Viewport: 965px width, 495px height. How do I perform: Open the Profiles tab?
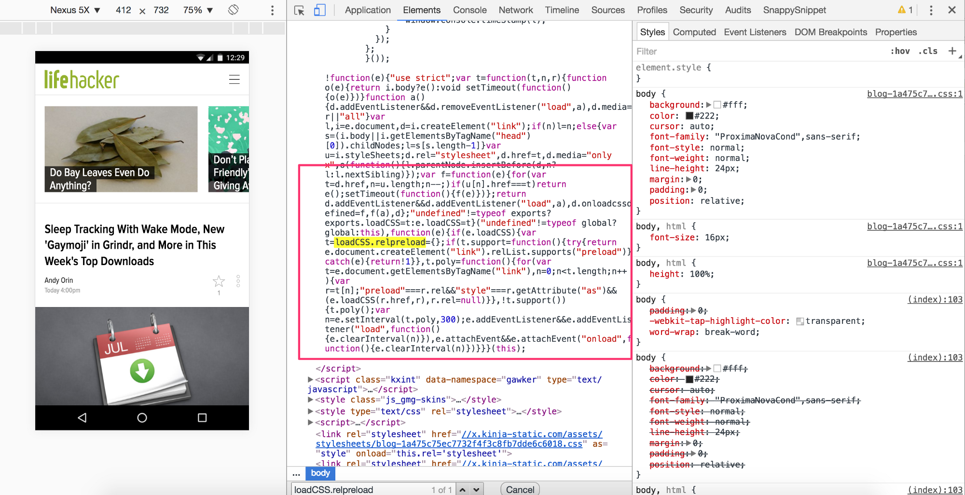click(652, 10)
